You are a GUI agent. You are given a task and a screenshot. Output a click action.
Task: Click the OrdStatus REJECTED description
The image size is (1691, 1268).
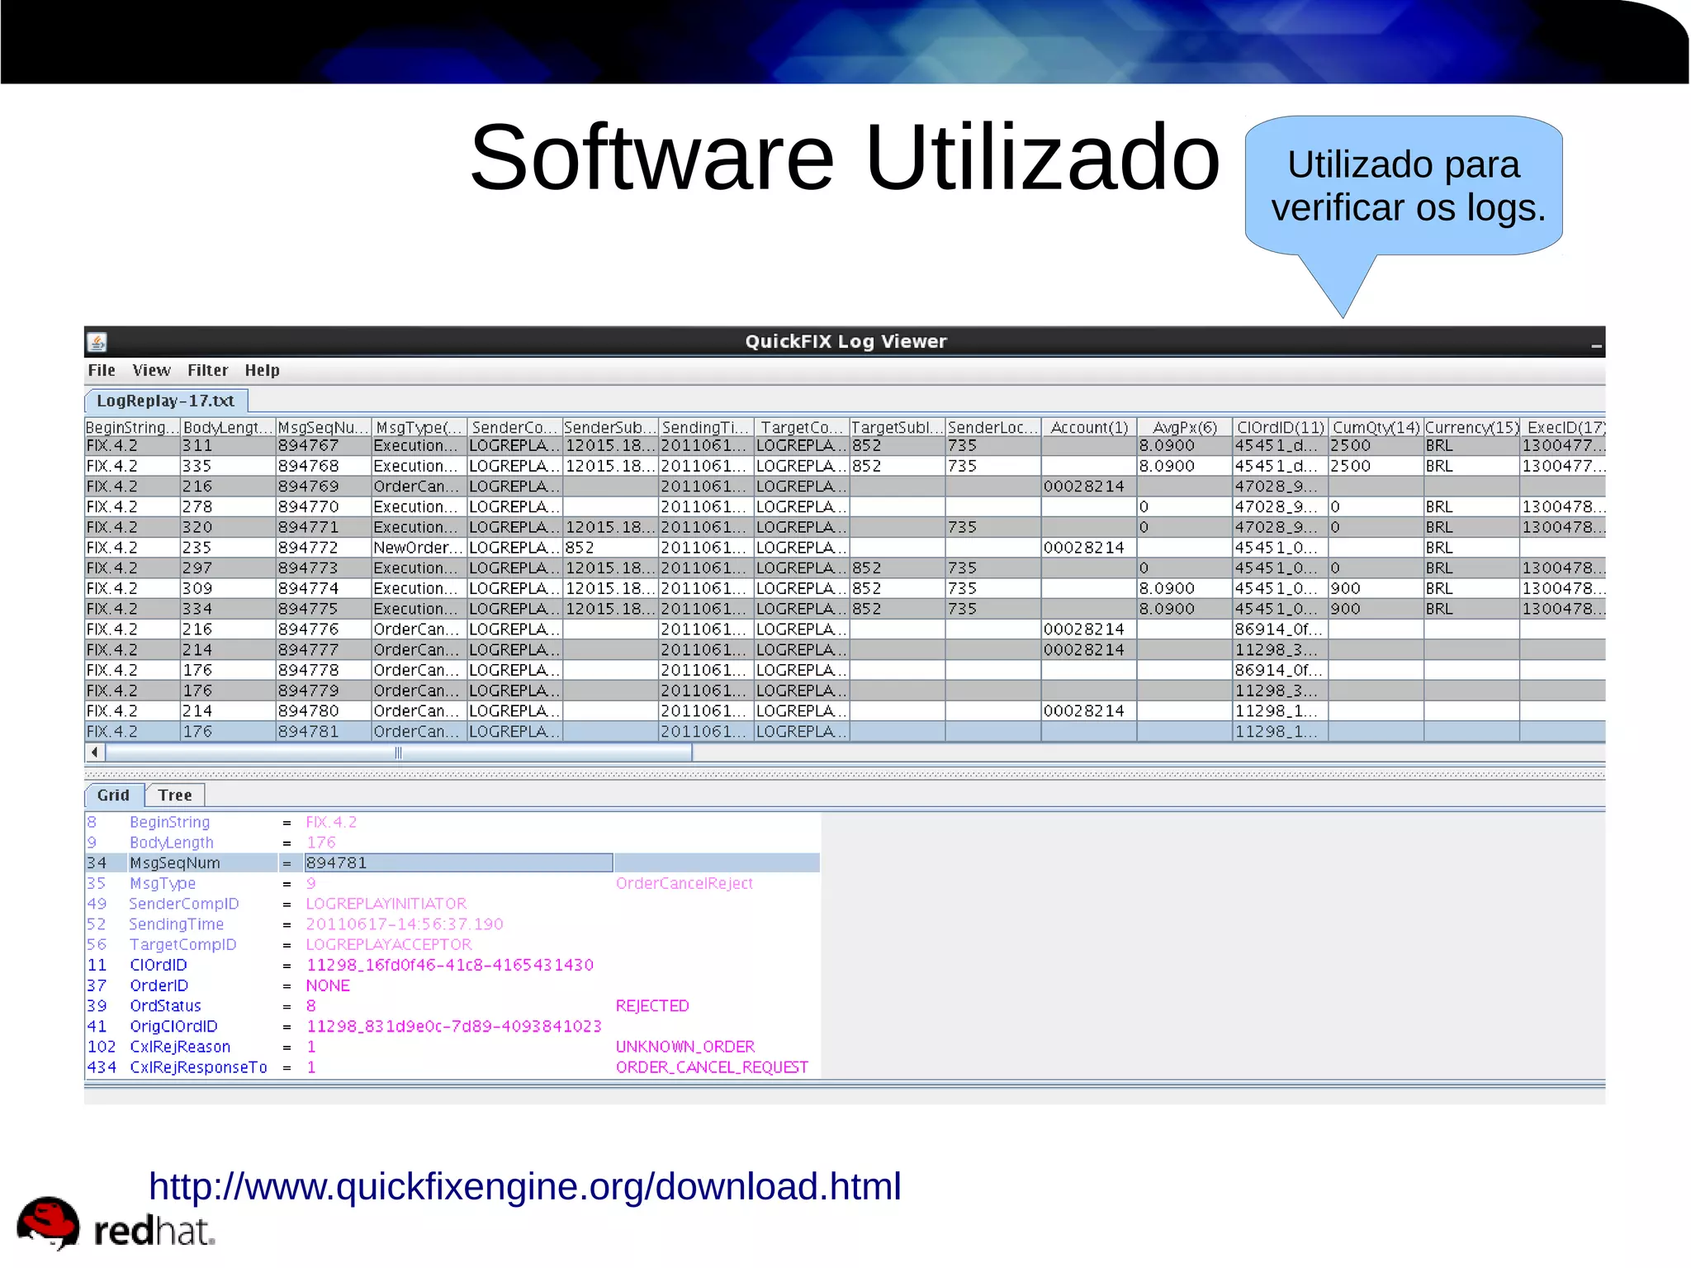click(652, 1005)
